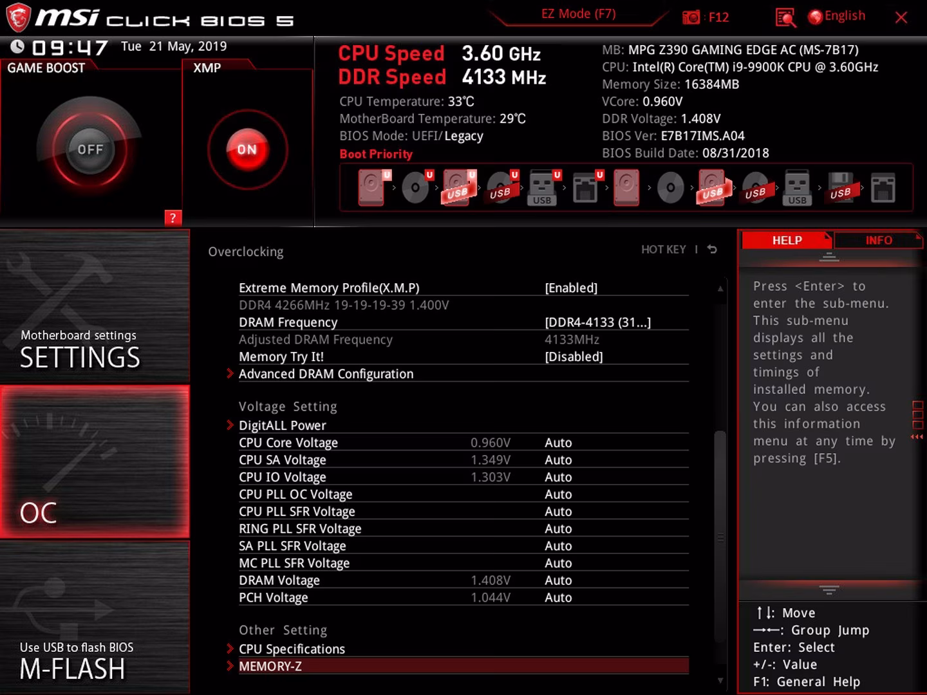The height and width of the screenshot is (695, 927).
Task: Change Extreme Memory Profile Enabled value
Action: (571, 288)
